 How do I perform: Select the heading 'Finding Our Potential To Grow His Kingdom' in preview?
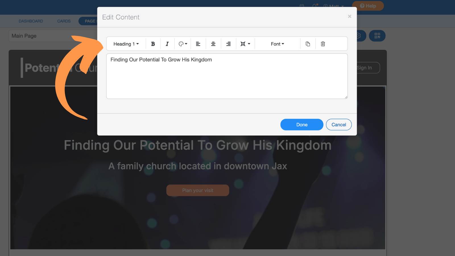(x=198, y=145)
